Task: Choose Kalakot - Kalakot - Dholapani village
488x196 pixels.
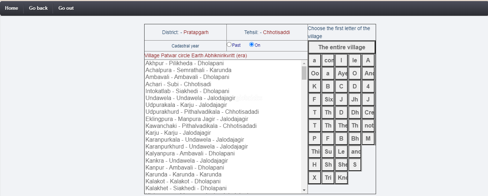Action: coord(183,181)
